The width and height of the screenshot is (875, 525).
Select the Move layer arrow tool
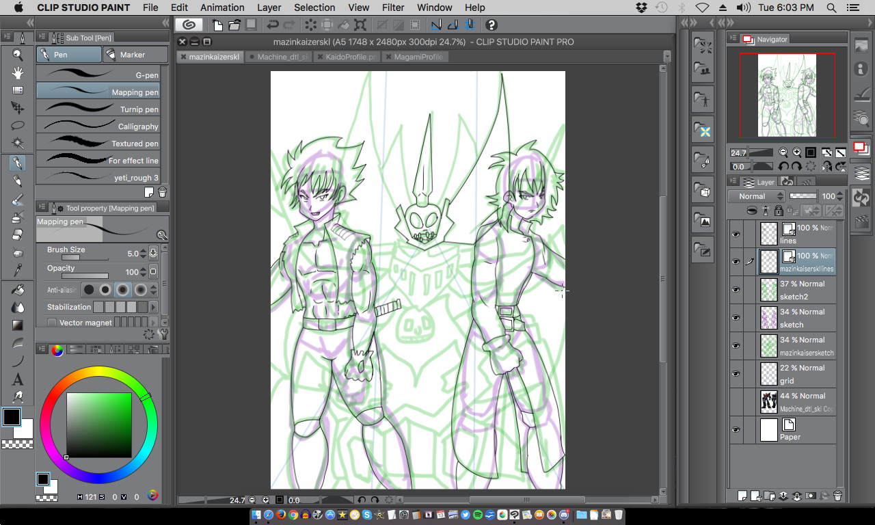click(x=18, y=108)
